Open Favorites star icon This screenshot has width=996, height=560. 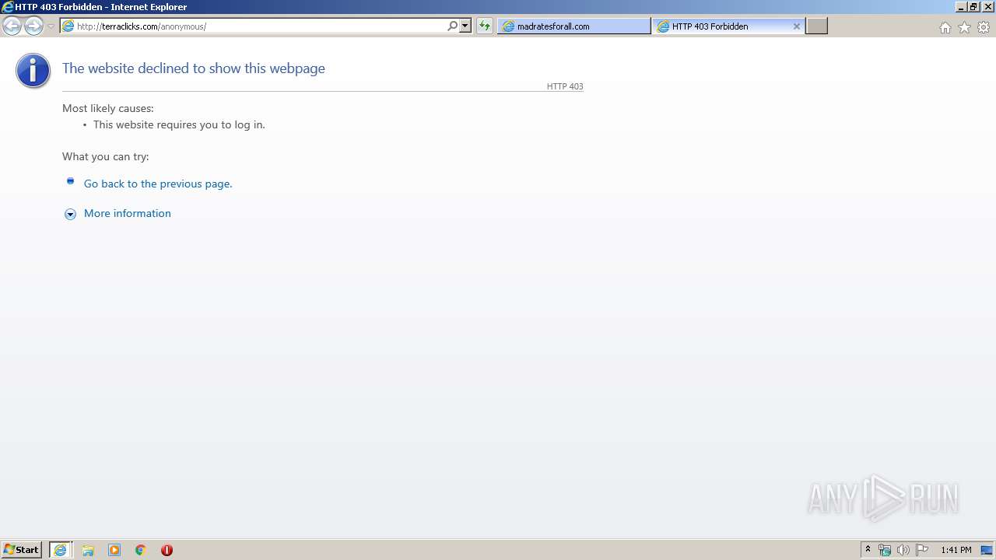click(964, 27)
